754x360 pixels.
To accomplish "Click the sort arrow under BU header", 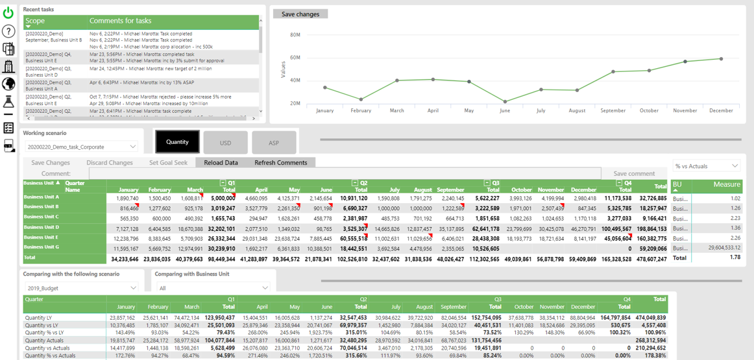I will (x=675, y=191).
